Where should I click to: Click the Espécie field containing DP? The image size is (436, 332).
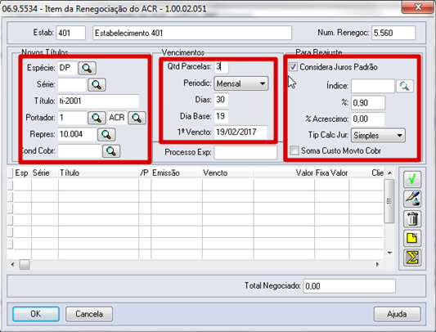[68, 68]
